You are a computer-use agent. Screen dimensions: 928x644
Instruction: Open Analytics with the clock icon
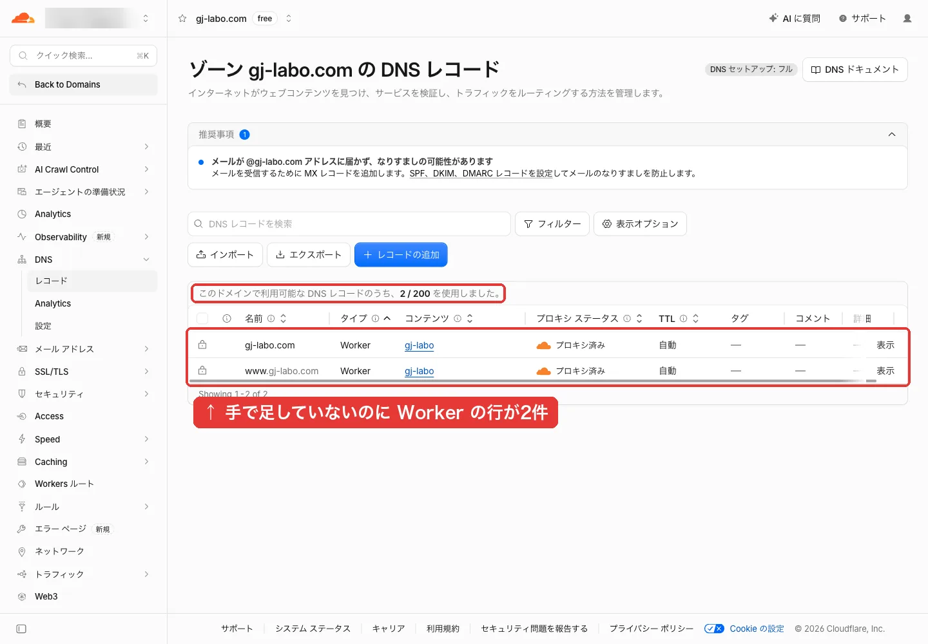pos(53,214)
